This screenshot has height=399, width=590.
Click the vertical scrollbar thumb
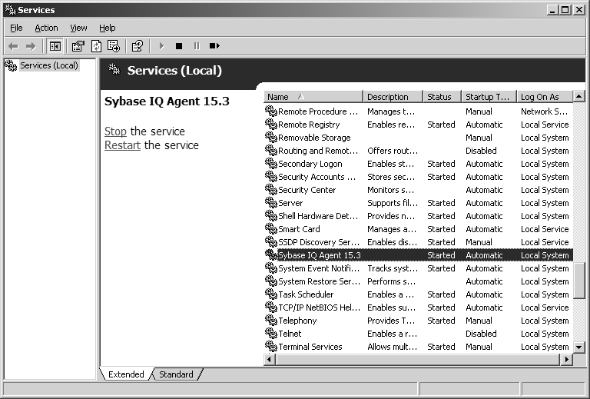click(579, 281)
